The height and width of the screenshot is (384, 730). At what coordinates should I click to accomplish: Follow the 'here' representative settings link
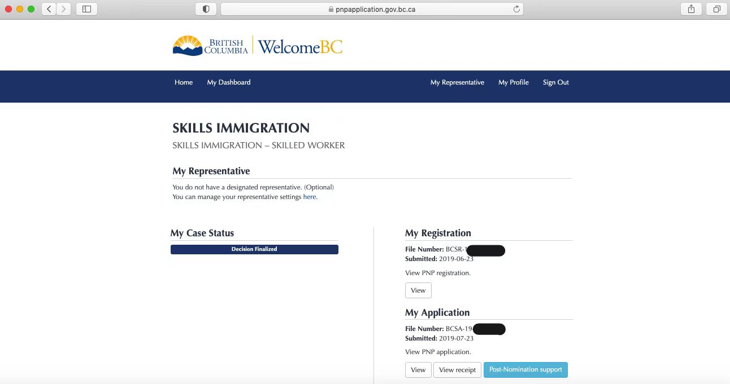point(309,197)
